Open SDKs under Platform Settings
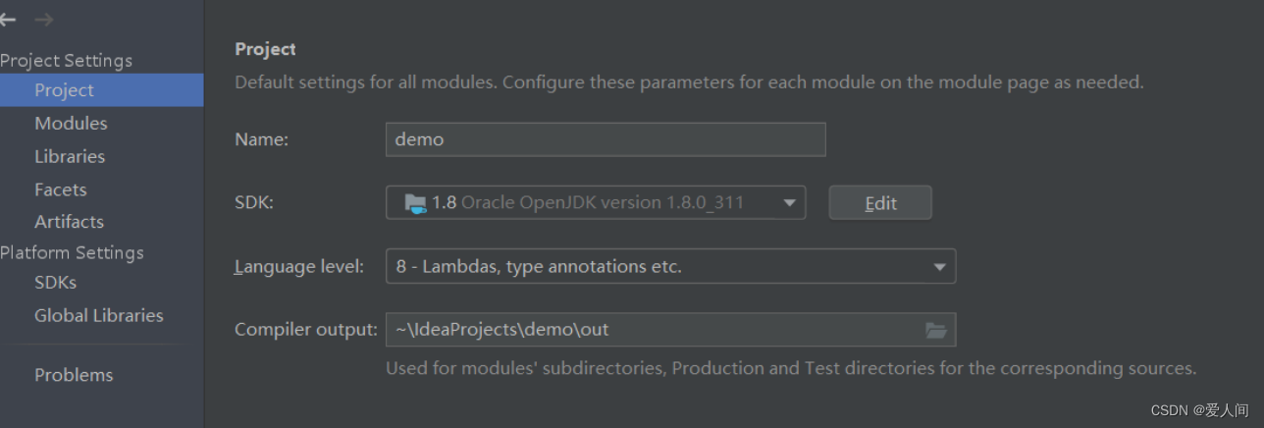The image size is (1264, 428). (55, 283)
